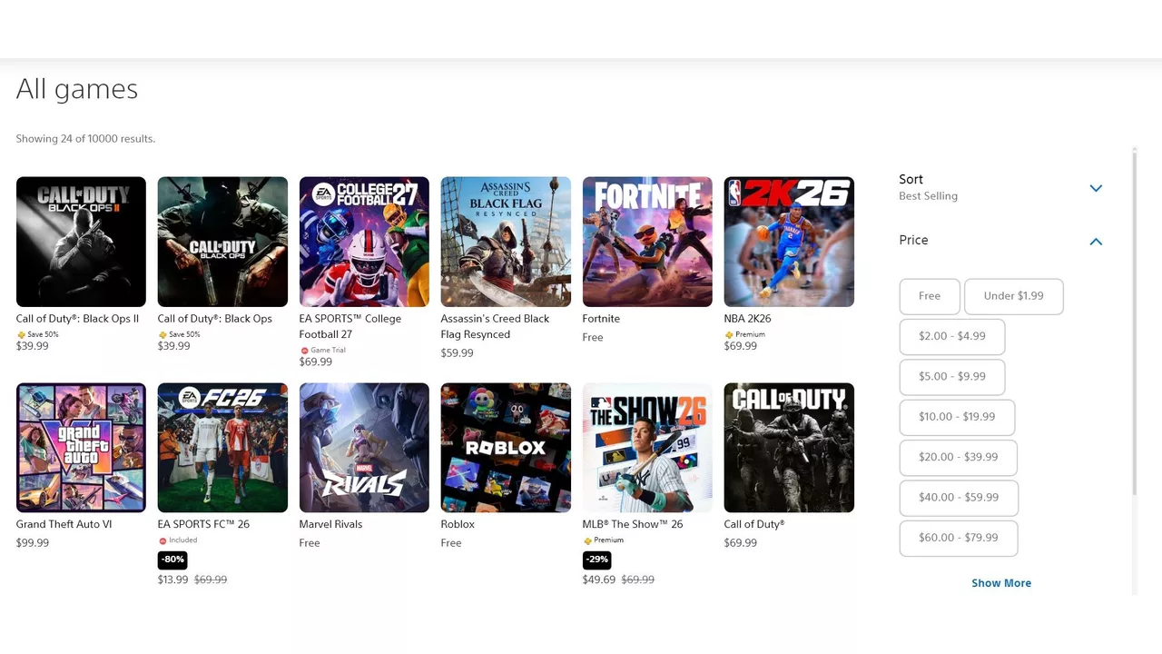Open the Marvel Rivals cover image
Image resolution: width=1162 pixels, height=654 pixels.
[x=364, y=448]
